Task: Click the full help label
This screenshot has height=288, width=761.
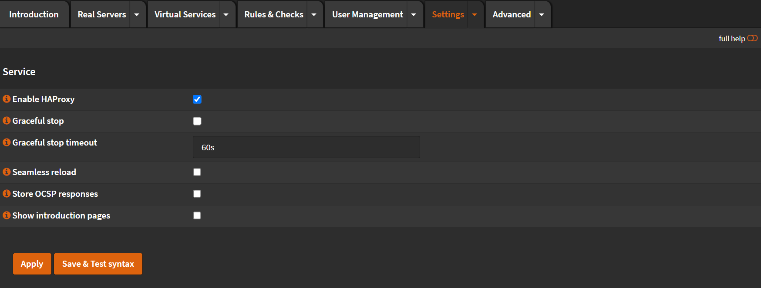Action: point(732,39)
